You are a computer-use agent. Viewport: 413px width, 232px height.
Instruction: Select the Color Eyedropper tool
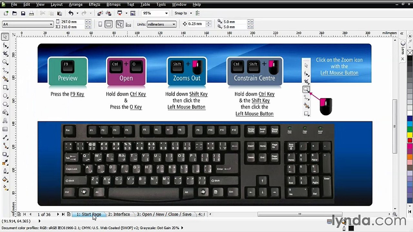[x=5, y=163]
